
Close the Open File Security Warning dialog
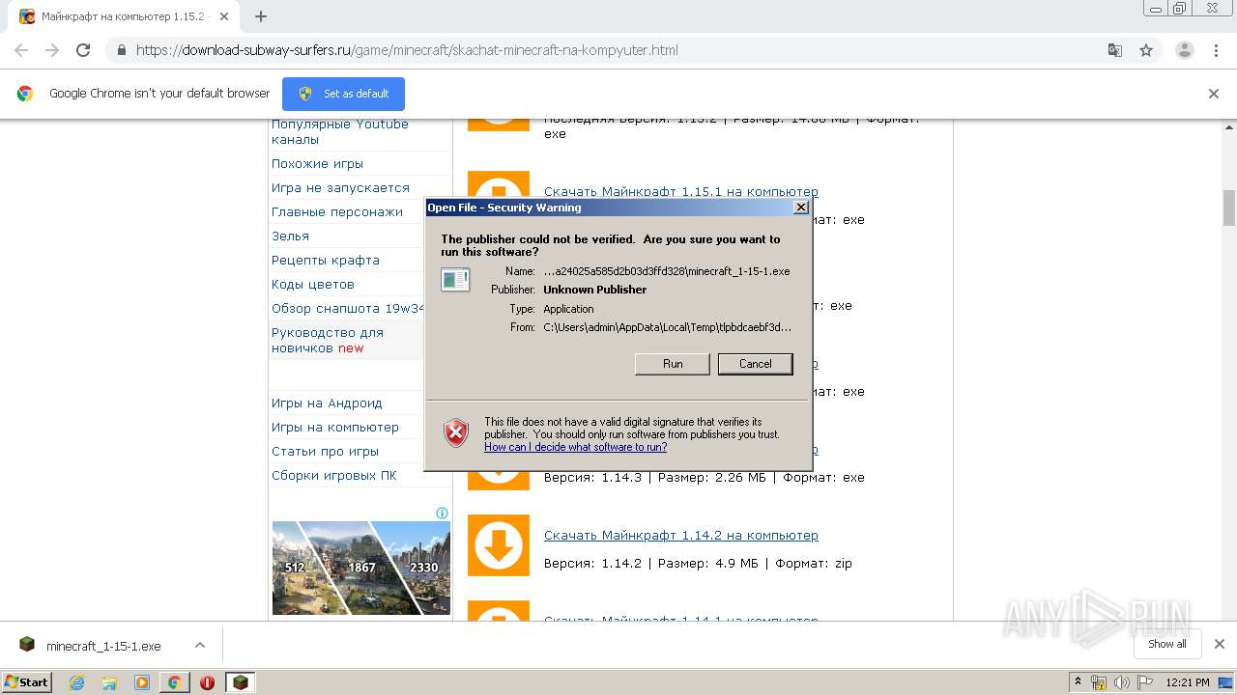[800, 208]
